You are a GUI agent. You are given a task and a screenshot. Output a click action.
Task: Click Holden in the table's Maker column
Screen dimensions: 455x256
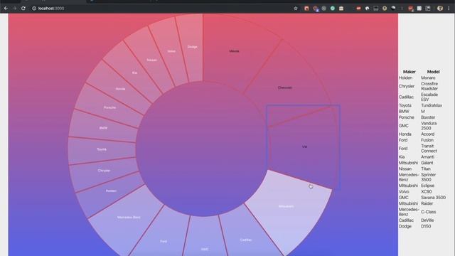(x=405, y=78)
